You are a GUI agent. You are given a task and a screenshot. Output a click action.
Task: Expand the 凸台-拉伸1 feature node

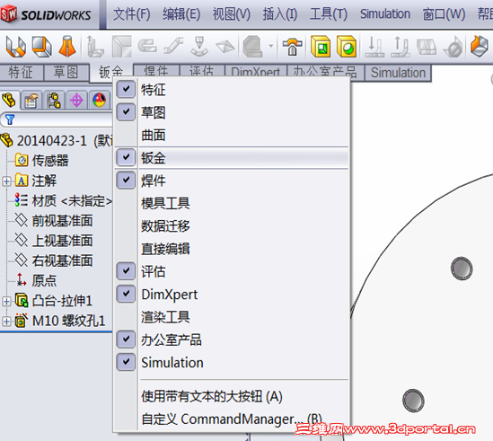(6, 302)
